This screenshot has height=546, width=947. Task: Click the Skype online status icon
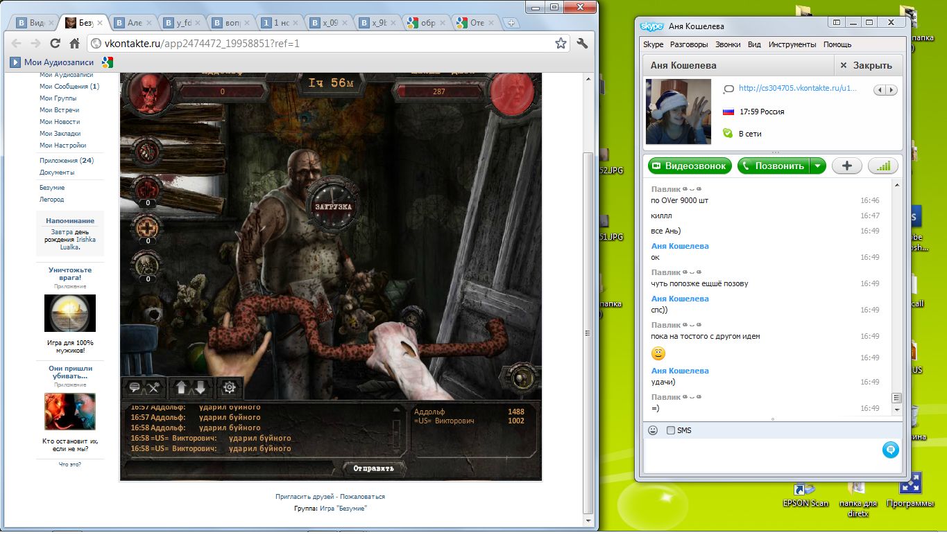(x=728, y=133)
